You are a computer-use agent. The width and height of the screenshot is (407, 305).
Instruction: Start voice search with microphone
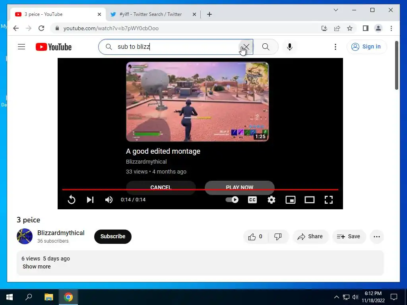[x=290, y=47]
